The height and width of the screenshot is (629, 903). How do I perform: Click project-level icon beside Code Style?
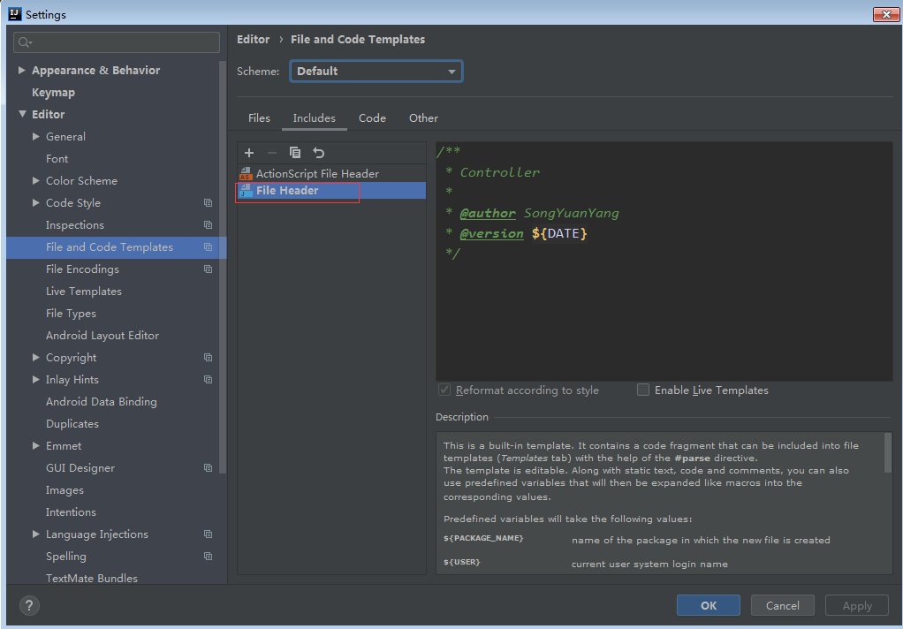[x=208, y=203]
